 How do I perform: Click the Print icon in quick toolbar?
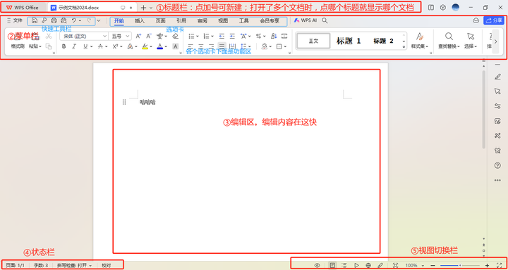(x=54, y=20)
